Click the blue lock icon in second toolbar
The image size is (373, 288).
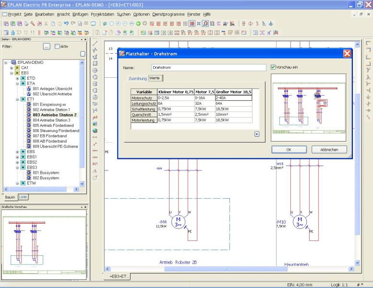13,33
